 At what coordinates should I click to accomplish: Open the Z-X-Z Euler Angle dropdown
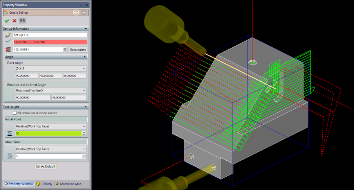(x=51, y=68)
